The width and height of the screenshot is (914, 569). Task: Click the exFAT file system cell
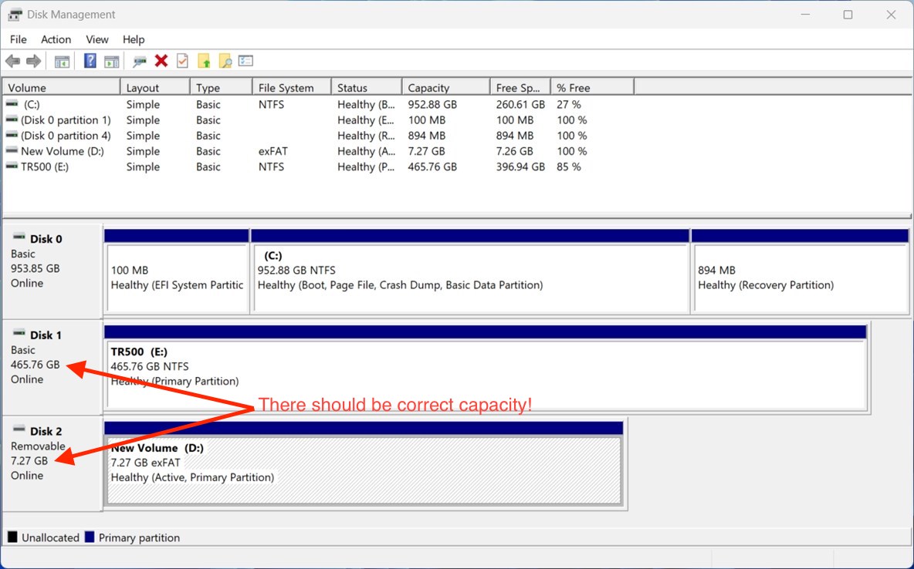(x=273, y=151)
